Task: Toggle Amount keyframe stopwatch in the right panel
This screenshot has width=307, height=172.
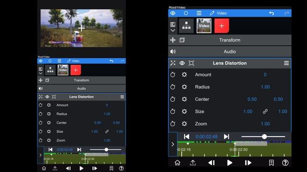Action: click(173, 75)
